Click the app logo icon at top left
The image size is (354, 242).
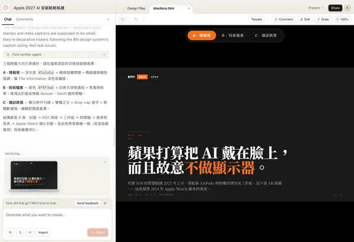(6, 8)
